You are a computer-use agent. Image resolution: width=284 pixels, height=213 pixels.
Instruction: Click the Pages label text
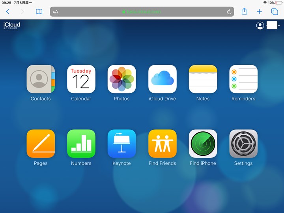(41, 163)
